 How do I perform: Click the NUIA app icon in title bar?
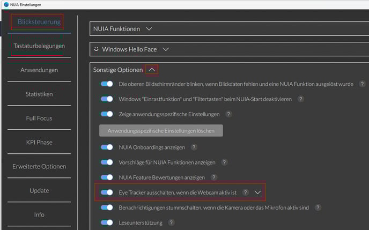(6, 4)
